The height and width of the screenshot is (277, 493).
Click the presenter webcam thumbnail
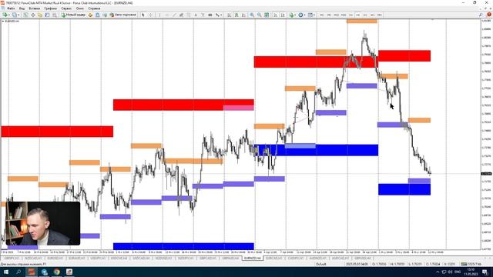click(x=43, y=223)
